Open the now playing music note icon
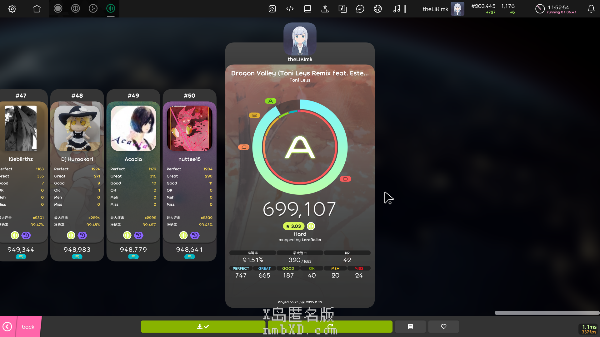Screen dimensions: 600x337 [397, 9]
